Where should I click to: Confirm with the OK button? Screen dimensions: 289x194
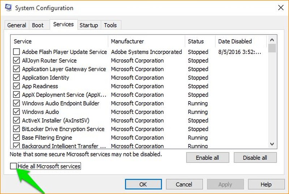tap(143, 184)
